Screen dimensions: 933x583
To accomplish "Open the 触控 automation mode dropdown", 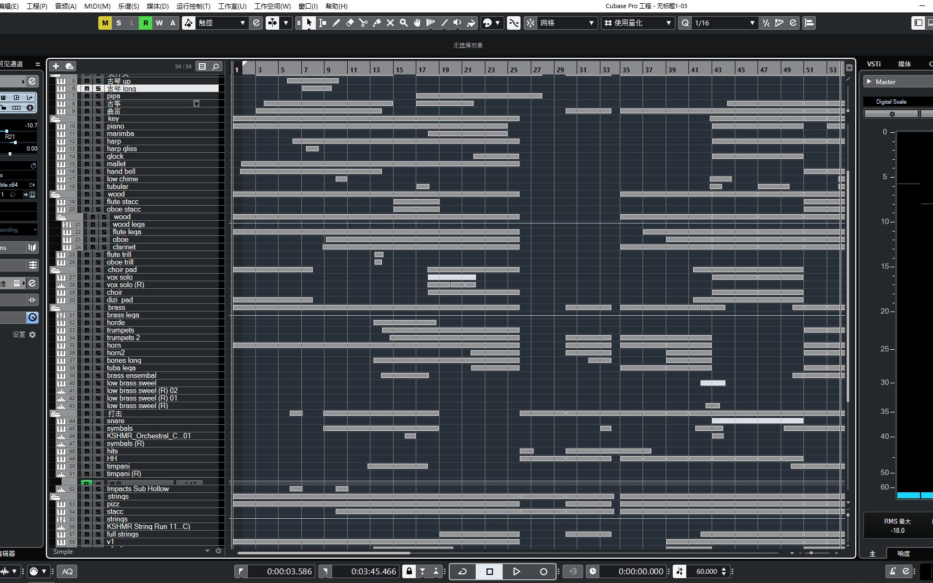I will click(221, 23).
